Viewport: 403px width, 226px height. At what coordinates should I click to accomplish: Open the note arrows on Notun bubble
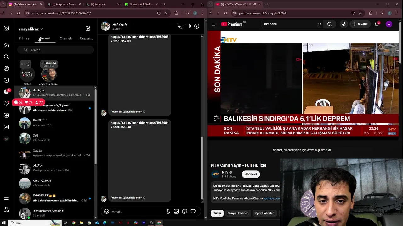(x=28, y=64)
